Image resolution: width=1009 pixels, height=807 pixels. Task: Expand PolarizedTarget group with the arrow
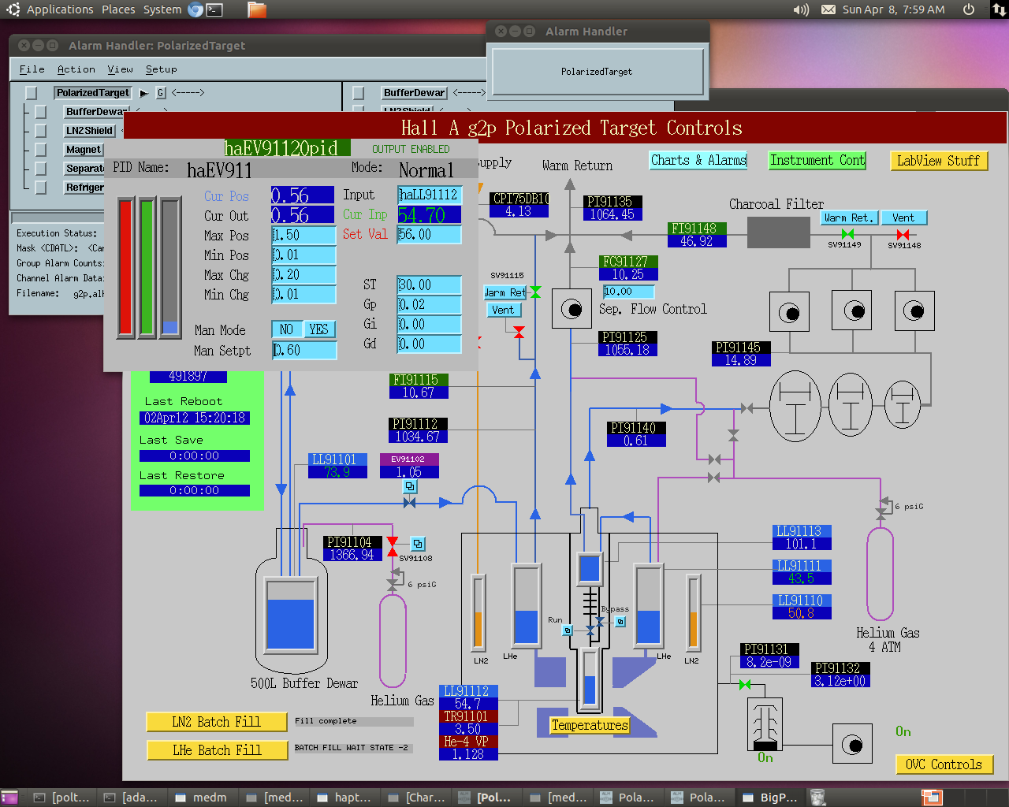coord(143,93)
